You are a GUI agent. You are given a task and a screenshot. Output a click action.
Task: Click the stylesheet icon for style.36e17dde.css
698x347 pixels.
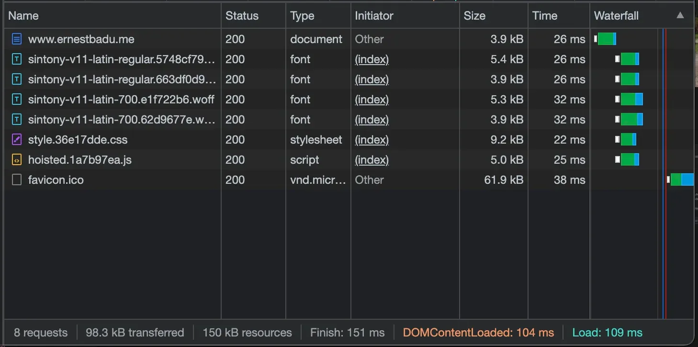pyautogui.click(x=16, y=139)
